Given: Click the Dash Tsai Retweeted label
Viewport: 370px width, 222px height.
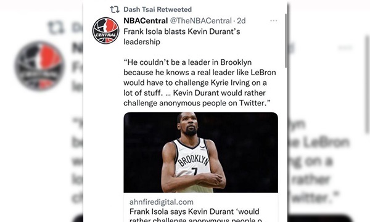Looking at the screenshot, I should (158, 9).
